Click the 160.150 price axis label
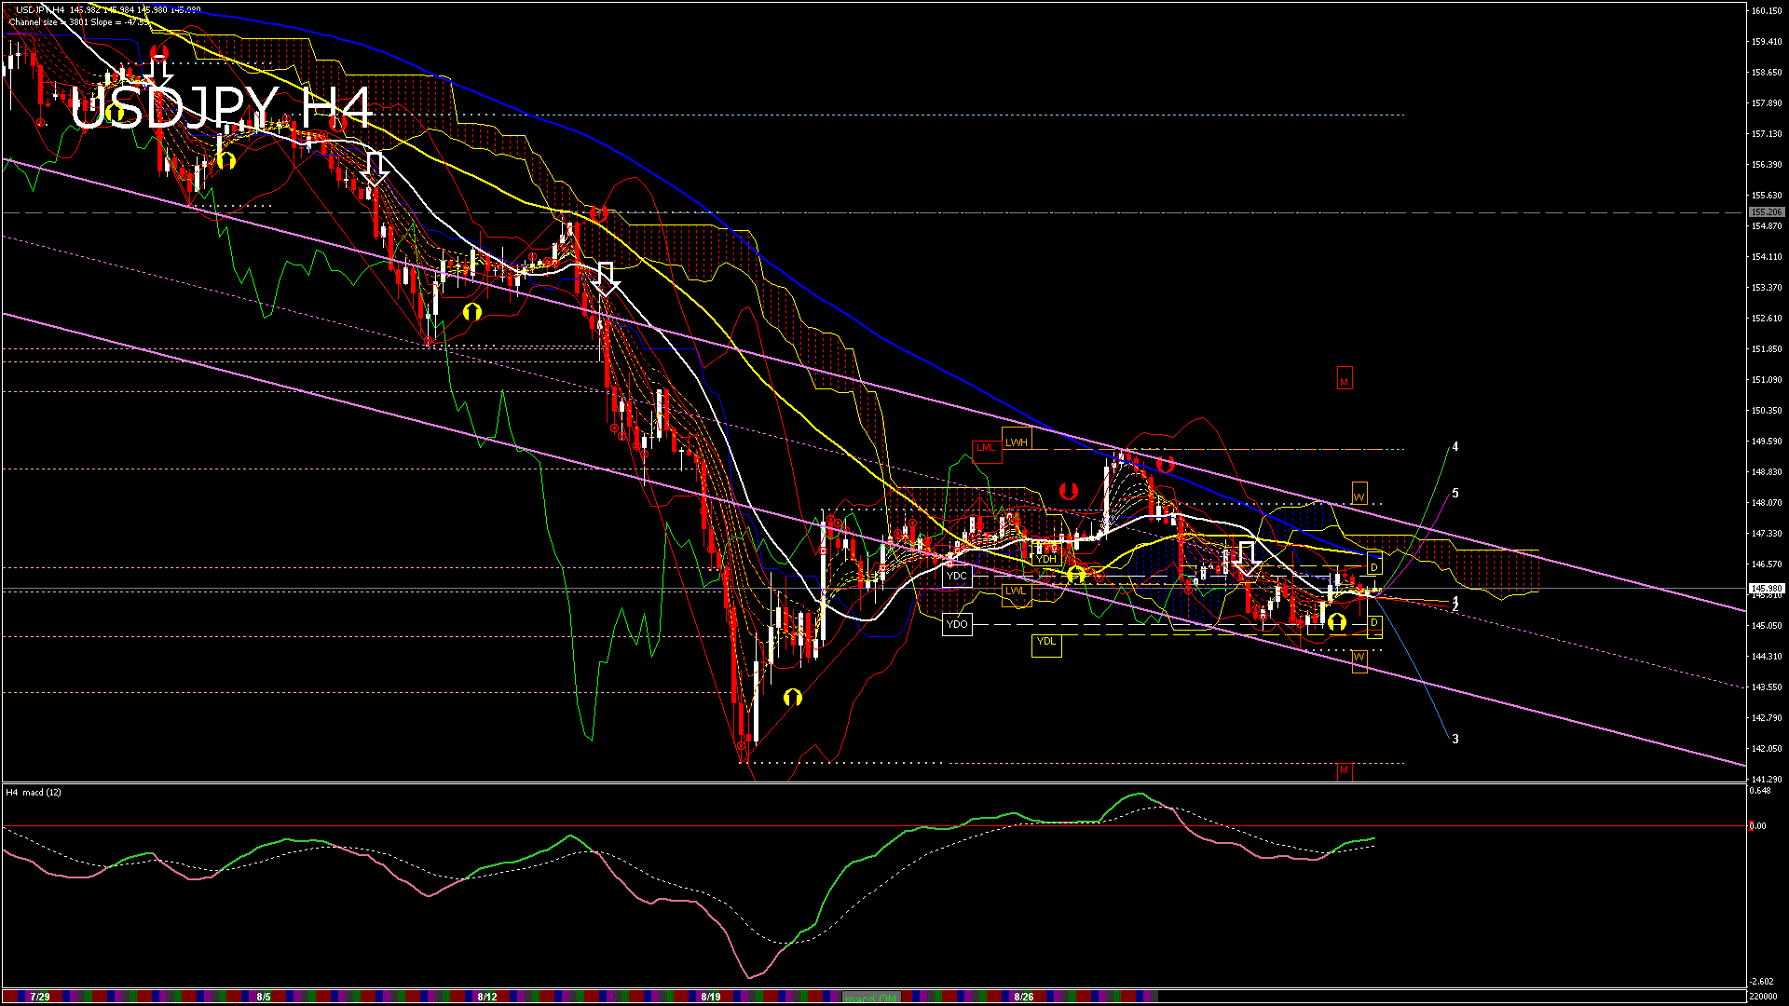Image resolution: width=1789 pixels, height=1006 pixels. point(1767,11)
